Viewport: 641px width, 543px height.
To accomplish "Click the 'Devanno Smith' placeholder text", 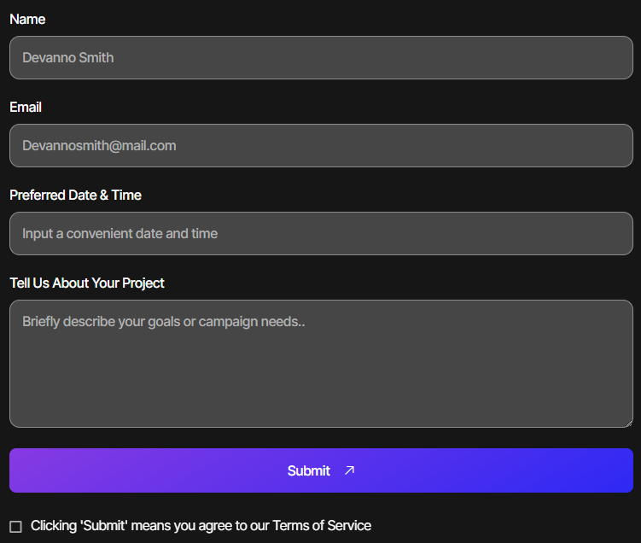I will 68,58.
